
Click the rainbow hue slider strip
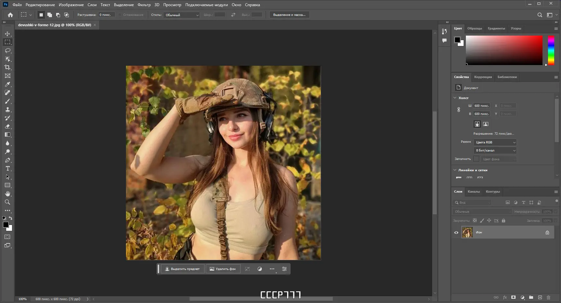click(551, 50)
